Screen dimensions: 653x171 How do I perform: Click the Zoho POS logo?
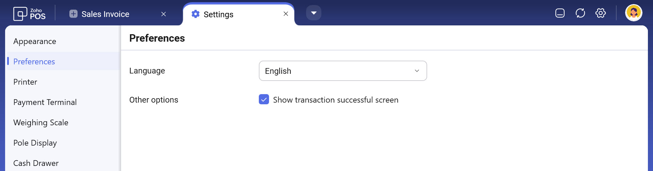pyautogui.click(x=29, y=14)
